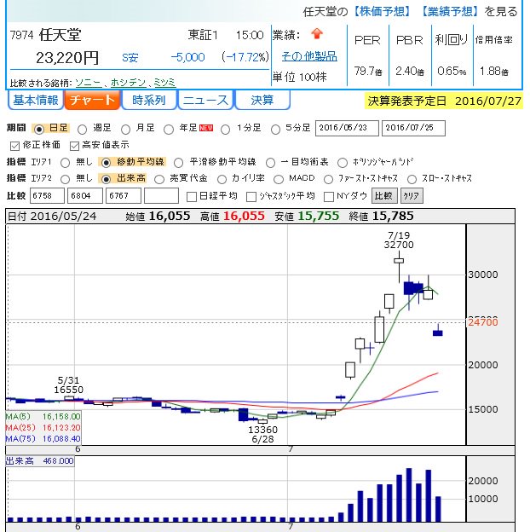
Task: Open the 業績予想 link
Action: coord(450,12)
